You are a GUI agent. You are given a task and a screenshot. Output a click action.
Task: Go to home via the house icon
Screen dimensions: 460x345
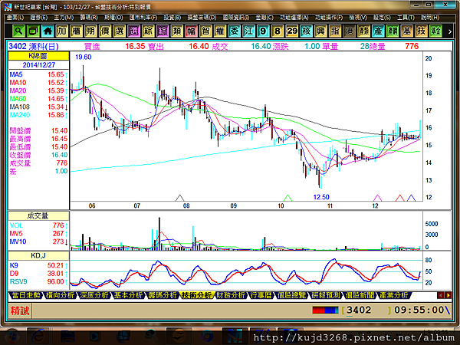(x=48, y=31)
